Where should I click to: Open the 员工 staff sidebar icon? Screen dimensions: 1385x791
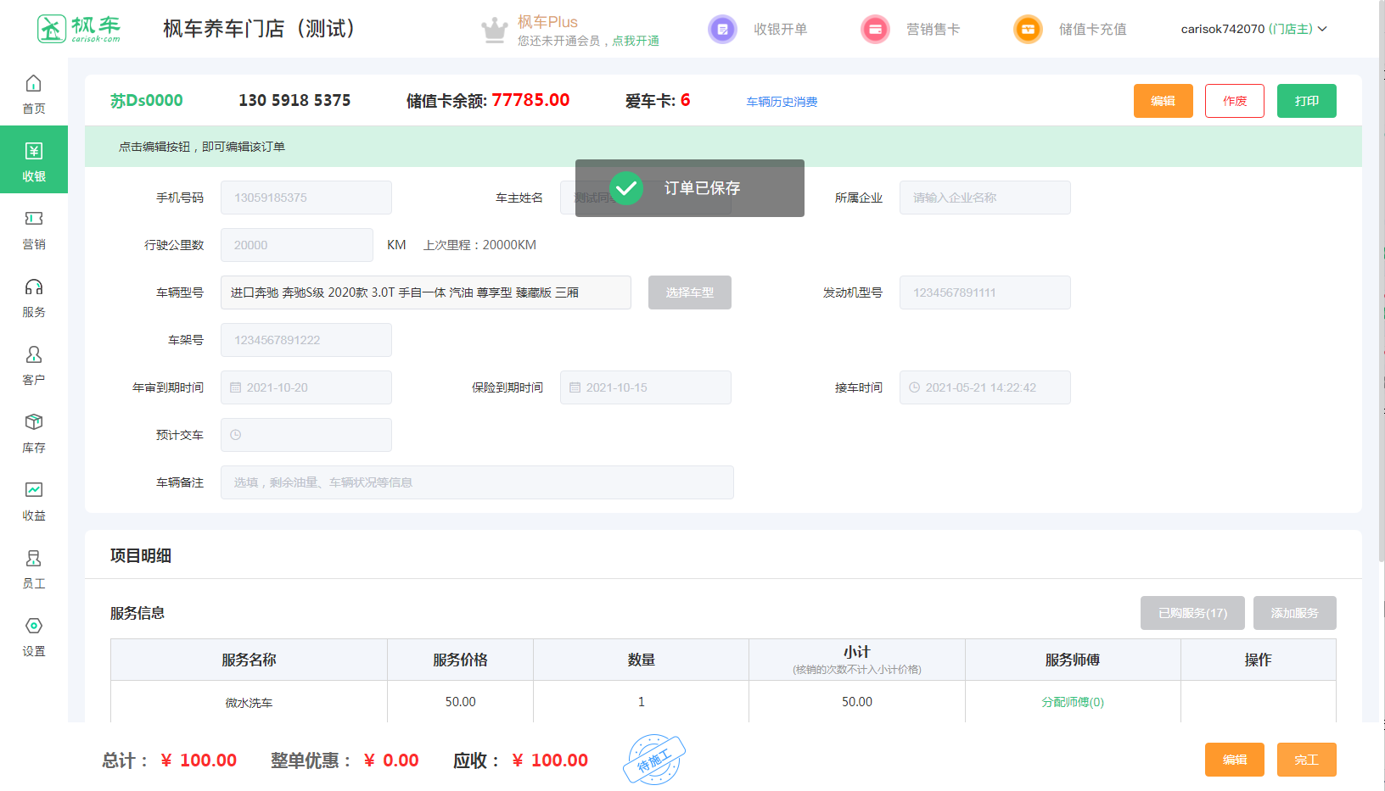pos(34,559)
